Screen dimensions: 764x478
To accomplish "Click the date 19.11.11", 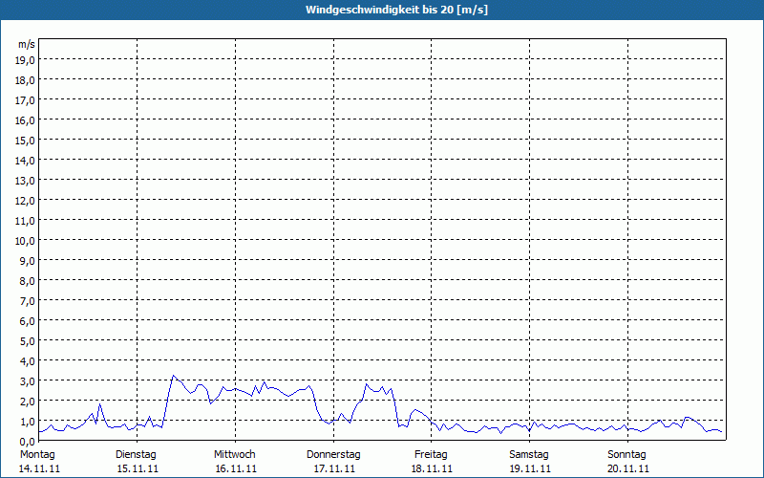I will point(530,469).
